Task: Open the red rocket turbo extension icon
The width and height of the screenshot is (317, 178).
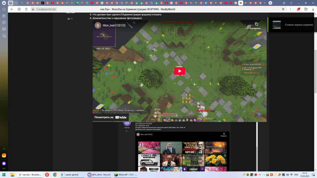Action: pyautogui.click(x=299, y=9)
